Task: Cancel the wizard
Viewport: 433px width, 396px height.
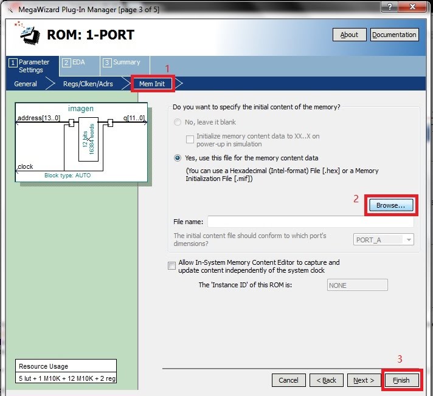Action: (289, 380)
